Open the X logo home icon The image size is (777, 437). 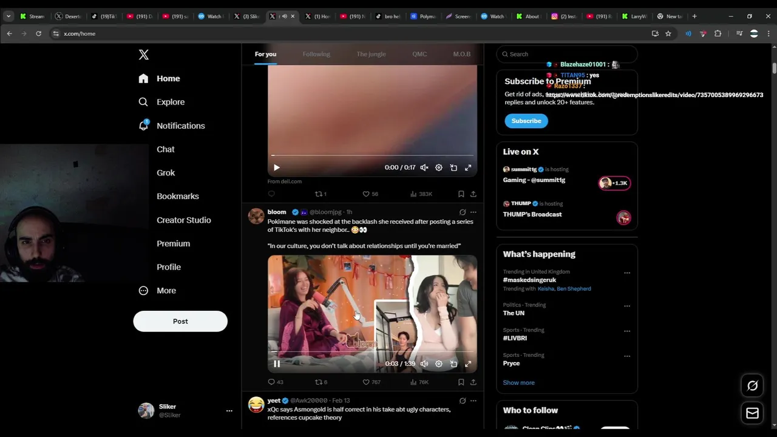pyautogui.click(x=144, y=55)
